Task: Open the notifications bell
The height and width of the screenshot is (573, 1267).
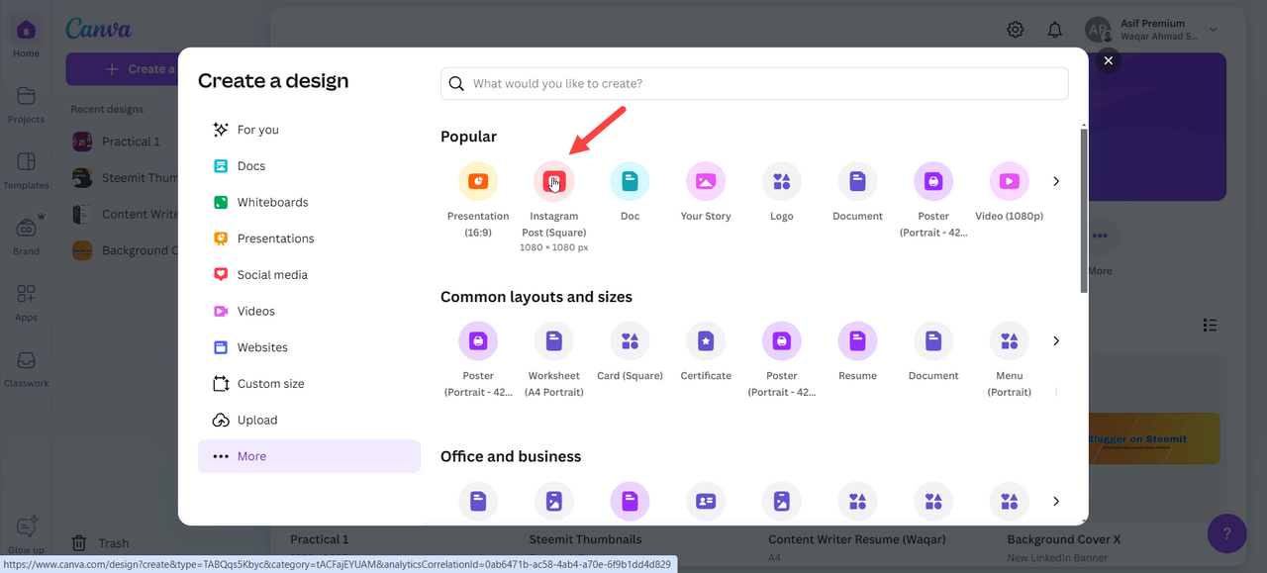Action: coord(1054,30)
